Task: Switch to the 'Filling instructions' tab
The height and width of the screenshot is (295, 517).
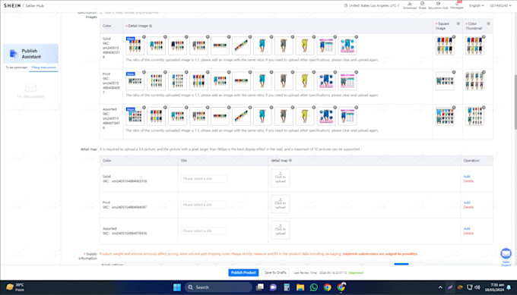Action: [43, 67]
